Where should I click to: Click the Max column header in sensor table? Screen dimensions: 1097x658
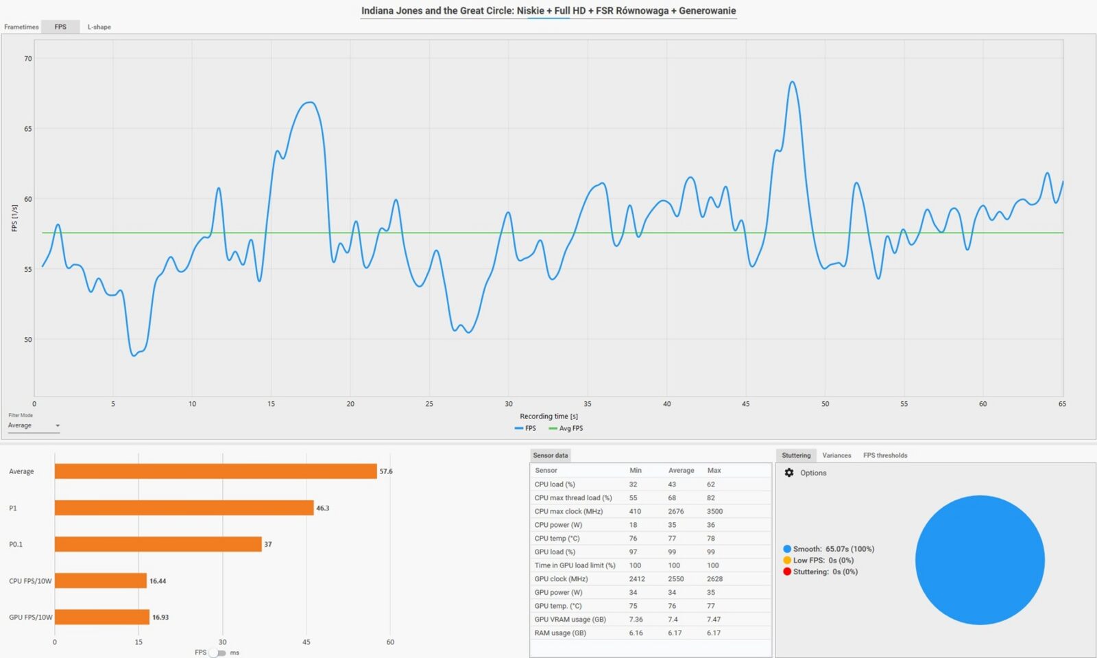click(x=714, y=471)
